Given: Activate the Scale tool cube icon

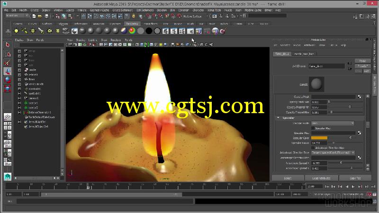Looking at the screenshot, I should [8, 89].
